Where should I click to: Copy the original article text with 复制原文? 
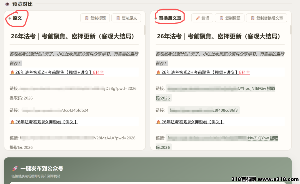pos(126,18)
